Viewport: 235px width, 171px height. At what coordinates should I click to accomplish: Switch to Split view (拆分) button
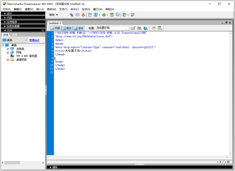tap(67, 28)
